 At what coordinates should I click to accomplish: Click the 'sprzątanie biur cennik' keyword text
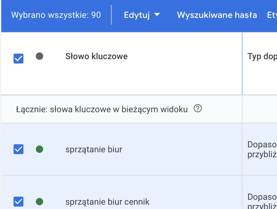[x=107, y=202]
